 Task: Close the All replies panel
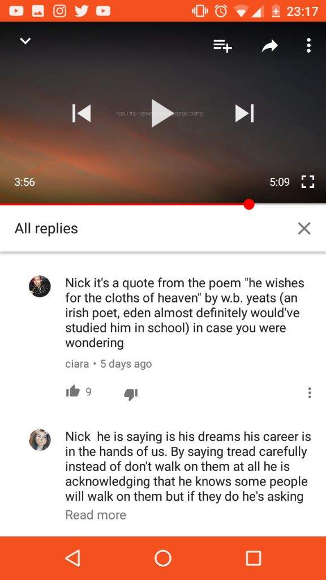(304, 229)
